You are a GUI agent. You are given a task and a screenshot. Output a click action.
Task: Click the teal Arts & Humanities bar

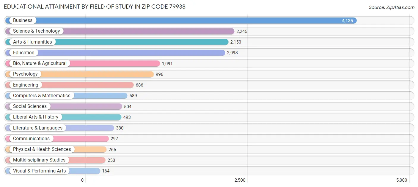click(117, 42)
